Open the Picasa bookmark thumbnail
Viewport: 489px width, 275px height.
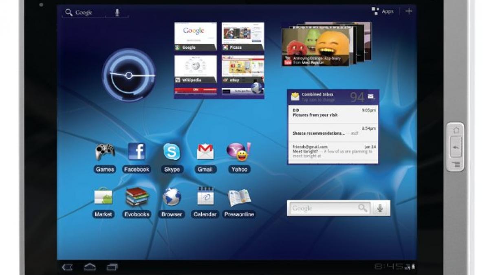pyautogui.click(x=243, y=36)
